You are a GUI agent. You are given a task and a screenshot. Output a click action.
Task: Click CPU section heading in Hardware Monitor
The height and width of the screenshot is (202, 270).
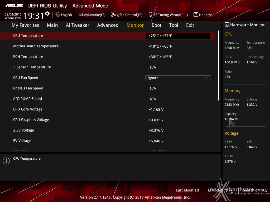229,34
